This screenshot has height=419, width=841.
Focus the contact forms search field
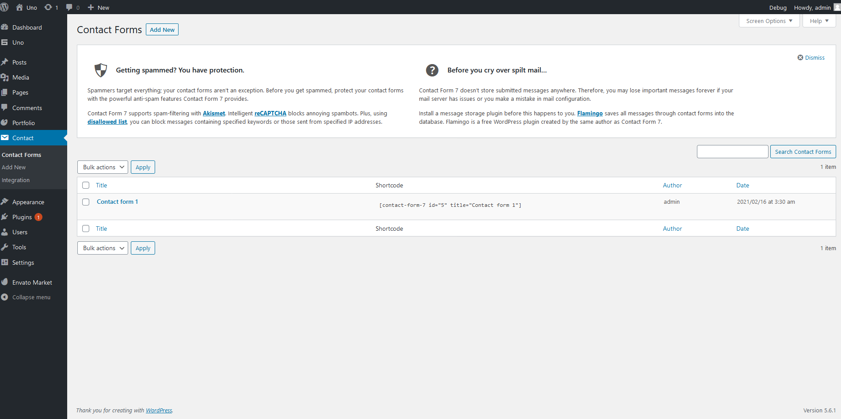click(x=733, y=152)
